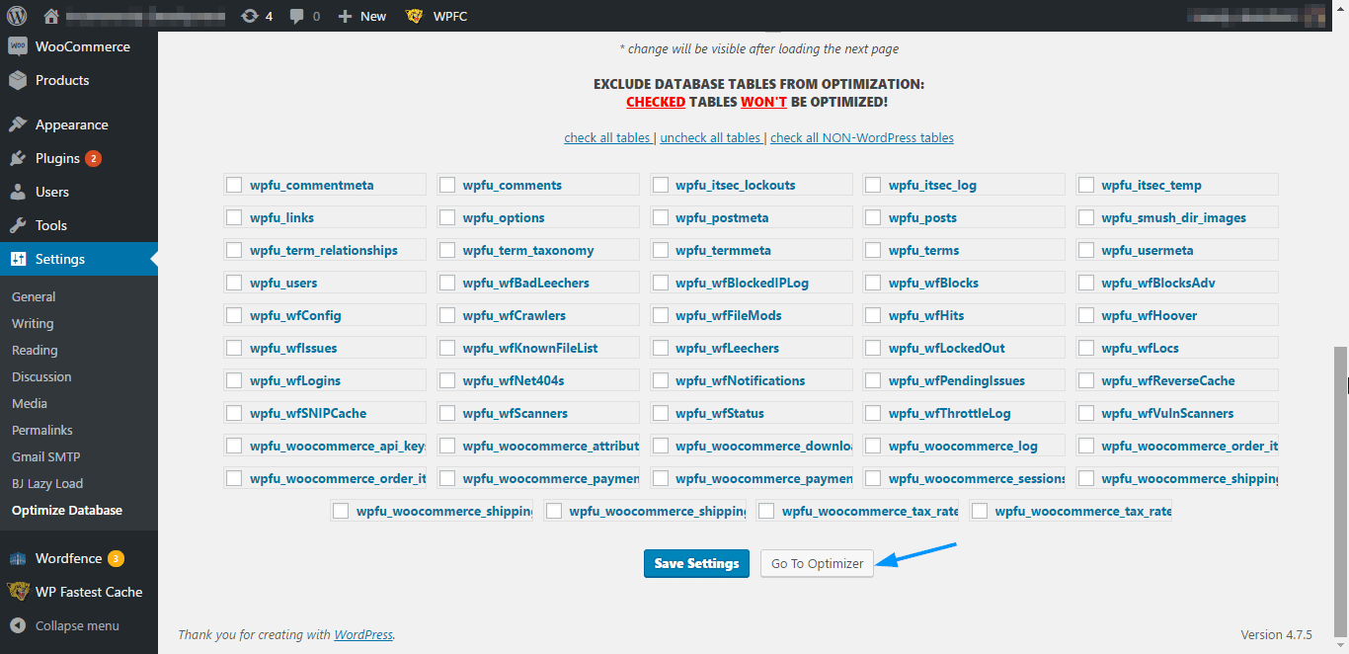Click the Plugins update count badge 2
1349x654 pixels.
(93, 158)
